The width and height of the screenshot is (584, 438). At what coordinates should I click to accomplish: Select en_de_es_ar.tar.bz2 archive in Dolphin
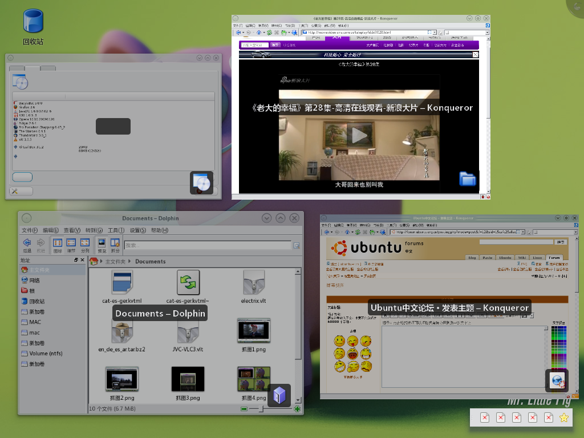tap(122, 335)
